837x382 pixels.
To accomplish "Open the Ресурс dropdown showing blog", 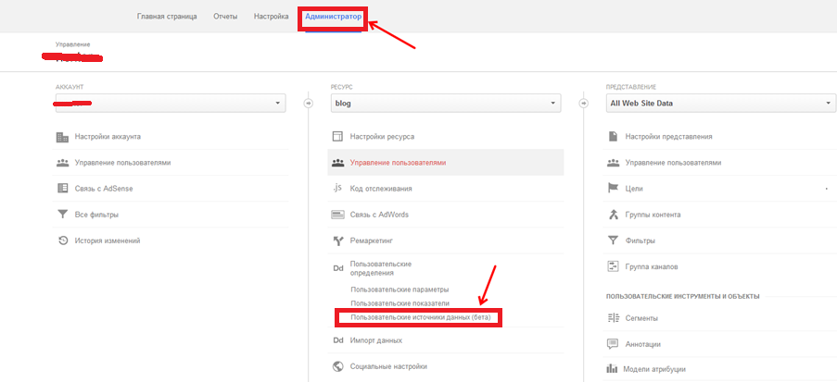I will coord(446,104).
